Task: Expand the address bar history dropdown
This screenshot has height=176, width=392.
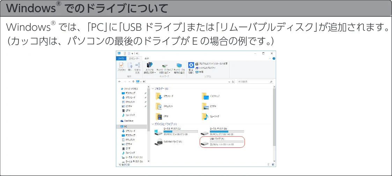Action: click(229, 82)
